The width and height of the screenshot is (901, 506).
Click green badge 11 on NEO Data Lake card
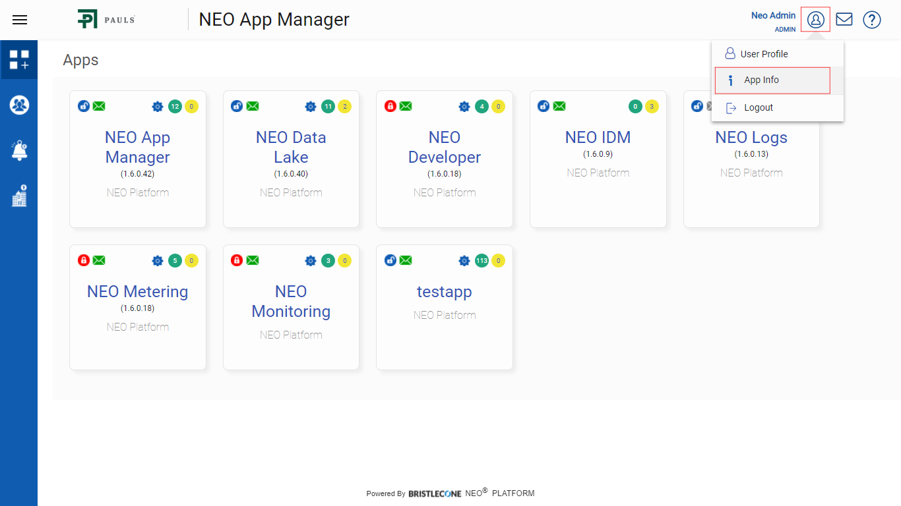328,106
